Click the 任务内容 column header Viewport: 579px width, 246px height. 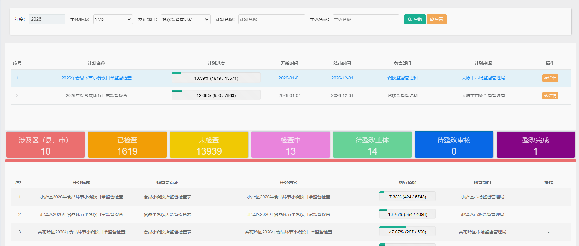click(289, 182)
